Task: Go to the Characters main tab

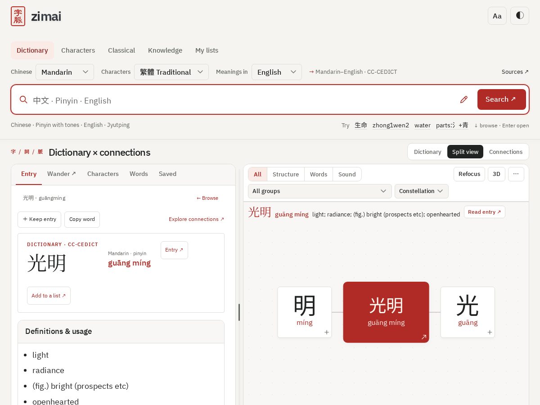Action: [x=78, y=50]
